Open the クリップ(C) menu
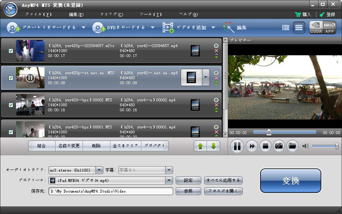This screenshot has height=214, width=342. (112, 14)
